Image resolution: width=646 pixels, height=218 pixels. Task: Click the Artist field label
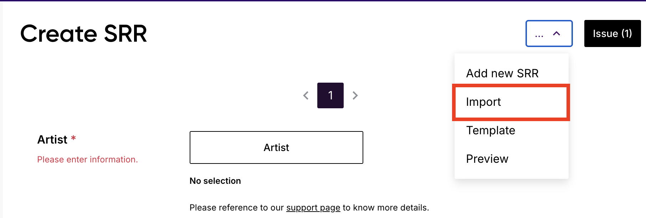(52, 140)
